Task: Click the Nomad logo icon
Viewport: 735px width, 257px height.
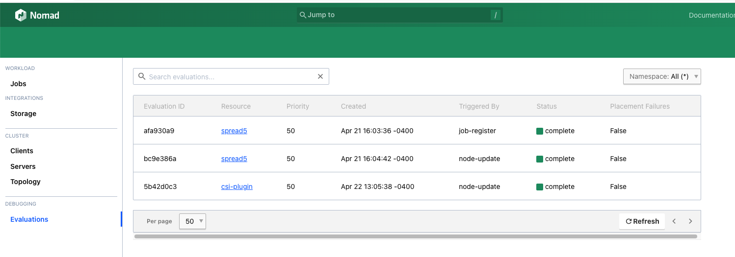Action: (x=21, y=15)
